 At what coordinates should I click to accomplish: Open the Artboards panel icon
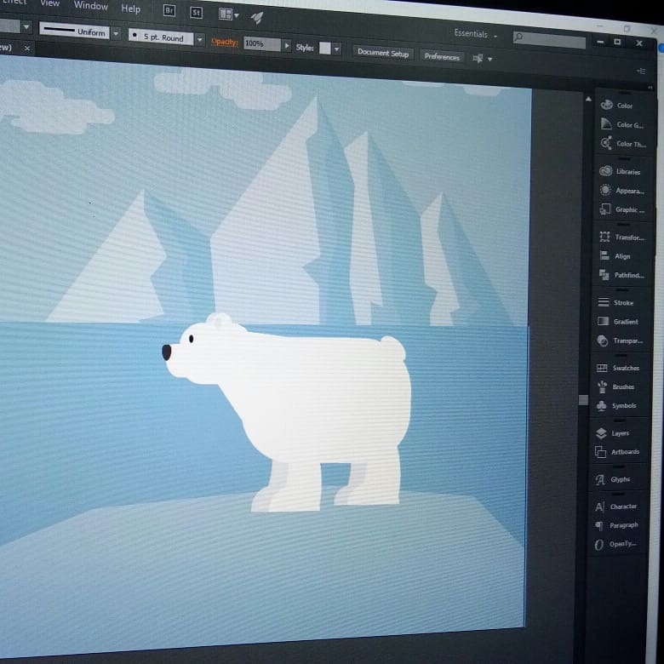pos(600,452)
